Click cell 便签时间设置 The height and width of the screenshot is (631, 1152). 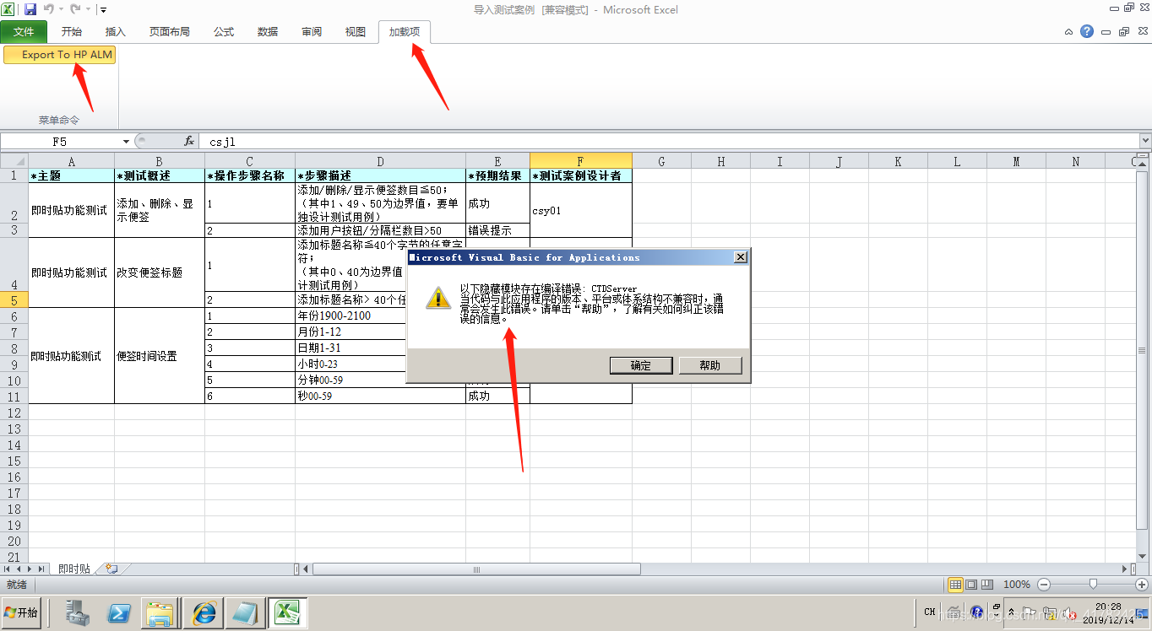click(x=159, y=356)
